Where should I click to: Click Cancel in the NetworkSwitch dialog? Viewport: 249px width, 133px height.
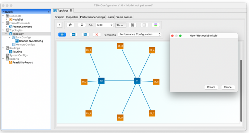click(228, 87)
